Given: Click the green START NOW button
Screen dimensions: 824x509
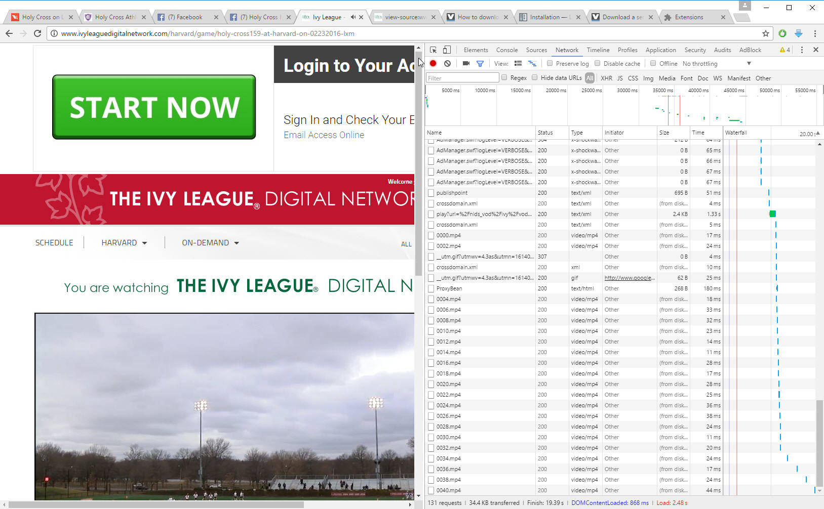Looking at the screenshot, I should point(154,107).
